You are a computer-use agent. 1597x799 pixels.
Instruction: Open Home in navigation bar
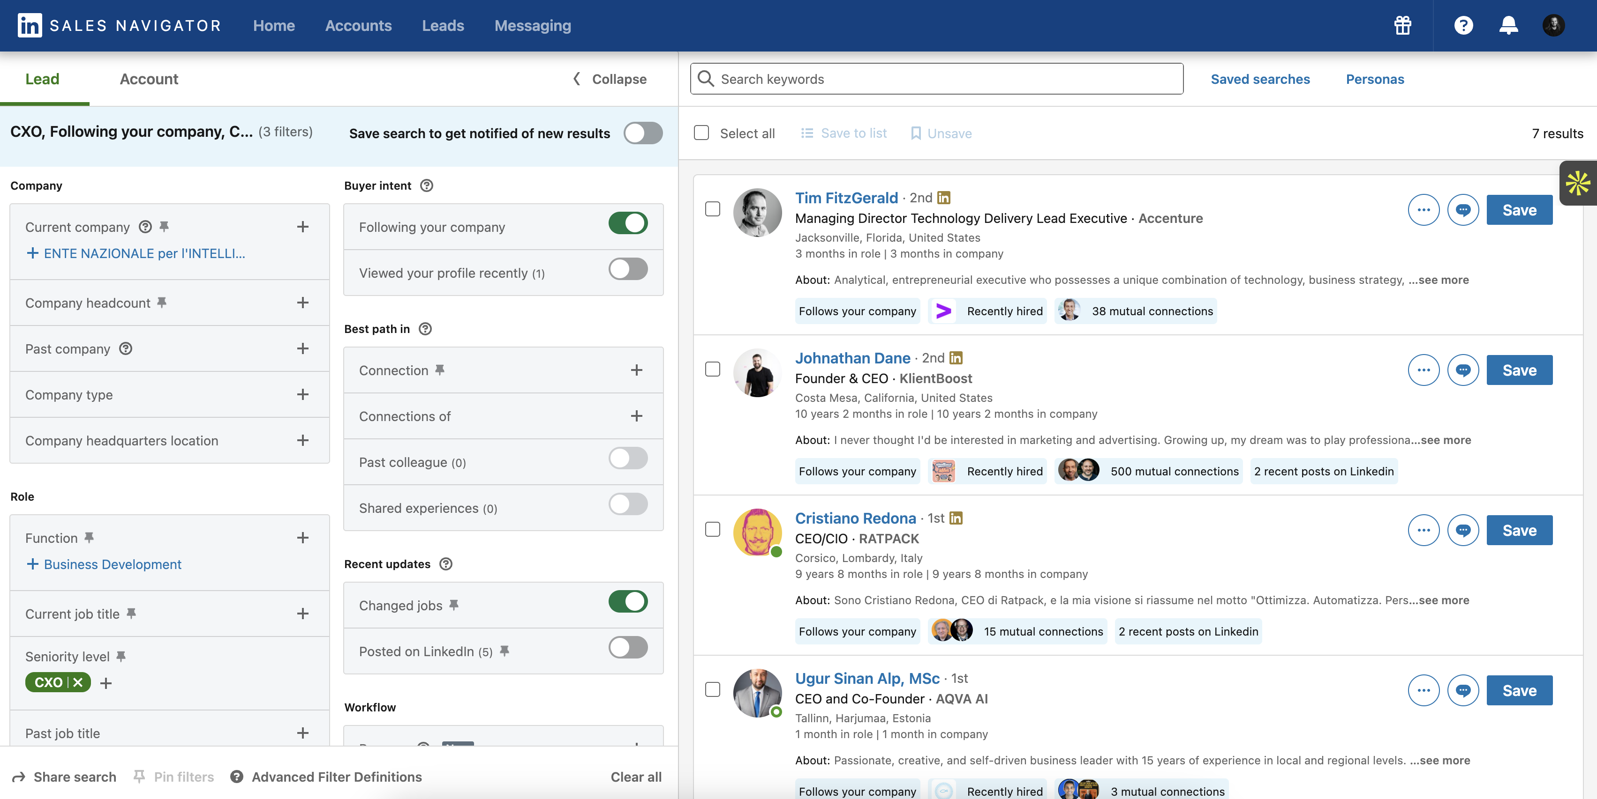coord(273,25)
